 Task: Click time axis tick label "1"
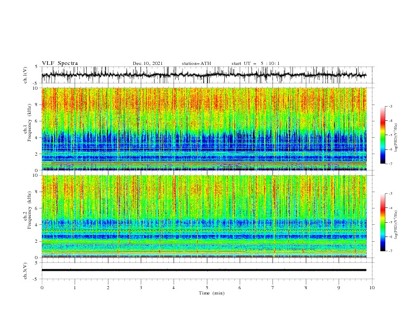click(75, 288)
